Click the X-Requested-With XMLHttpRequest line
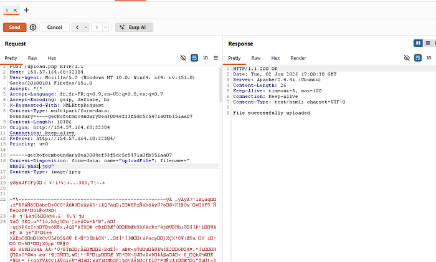436x262 pixels. [x=57, y=105]
